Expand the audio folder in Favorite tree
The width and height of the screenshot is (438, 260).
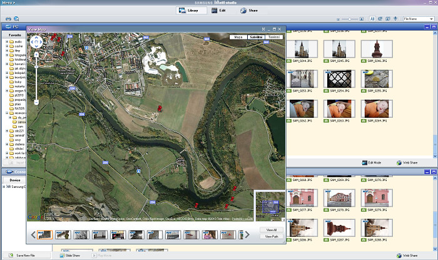[7, 43]
